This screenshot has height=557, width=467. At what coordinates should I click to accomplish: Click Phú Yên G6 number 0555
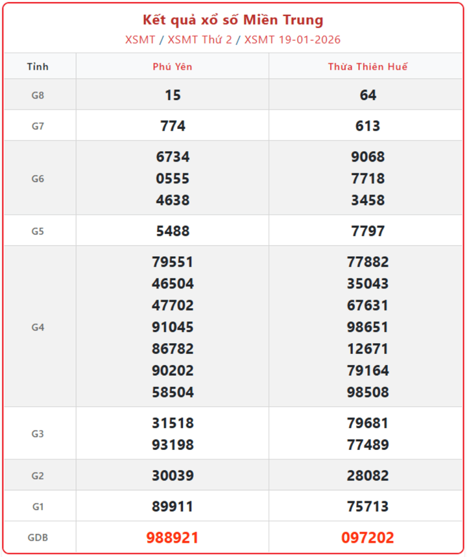[x=173, y=178]
